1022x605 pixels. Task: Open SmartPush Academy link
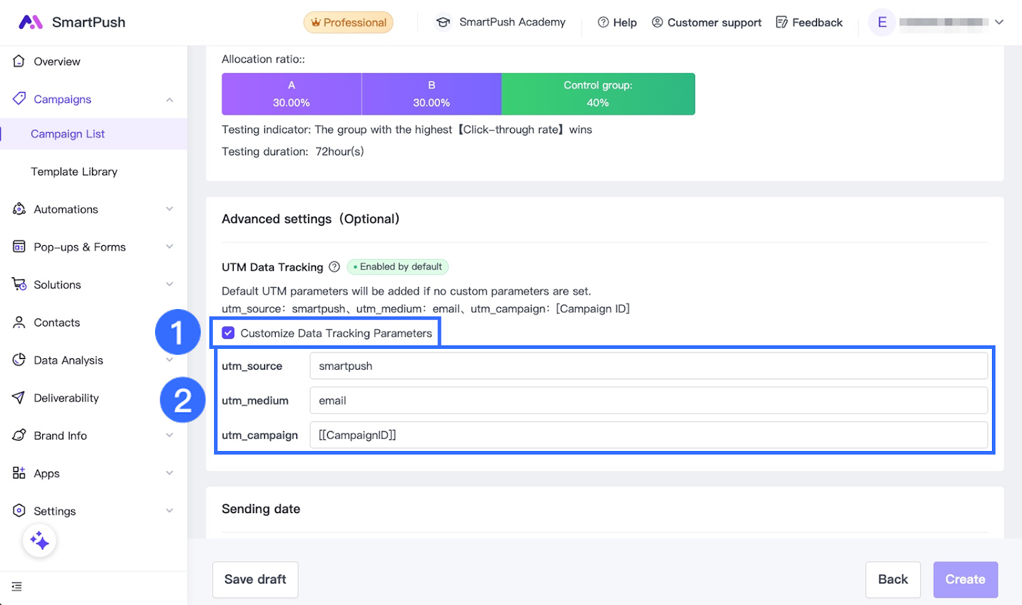point(501,22)
